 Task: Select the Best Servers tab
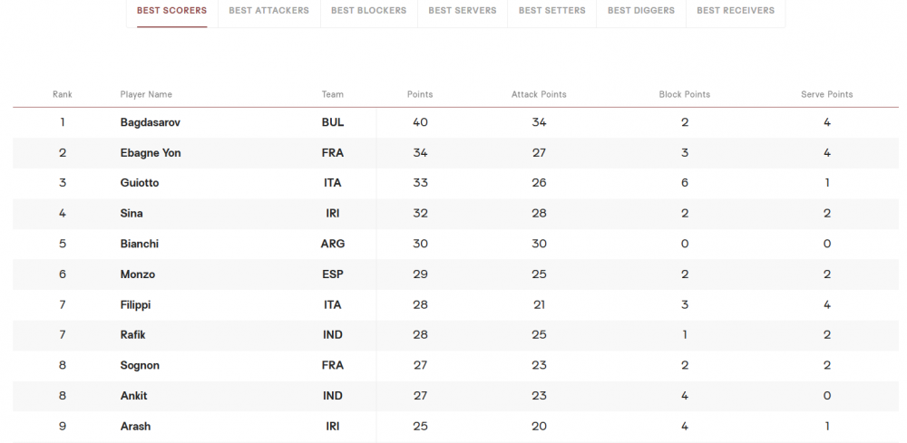(x=463, y=10)
